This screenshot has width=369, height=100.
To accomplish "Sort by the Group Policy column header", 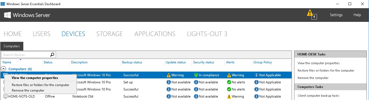I will 263,62.
